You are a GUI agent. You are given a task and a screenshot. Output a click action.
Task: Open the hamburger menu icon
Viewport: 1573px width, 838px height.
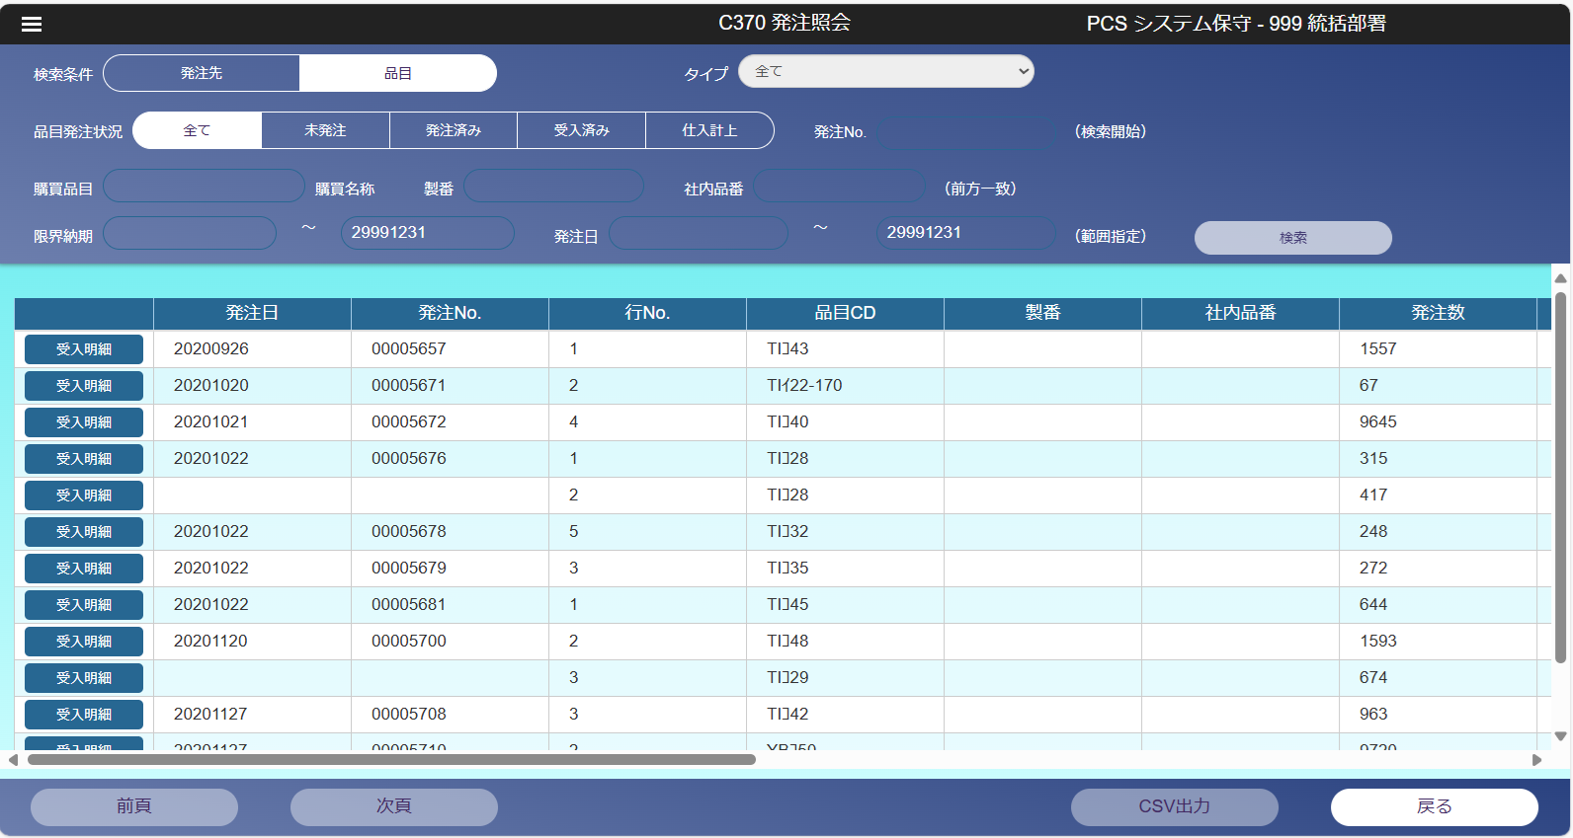click(32, 25)
